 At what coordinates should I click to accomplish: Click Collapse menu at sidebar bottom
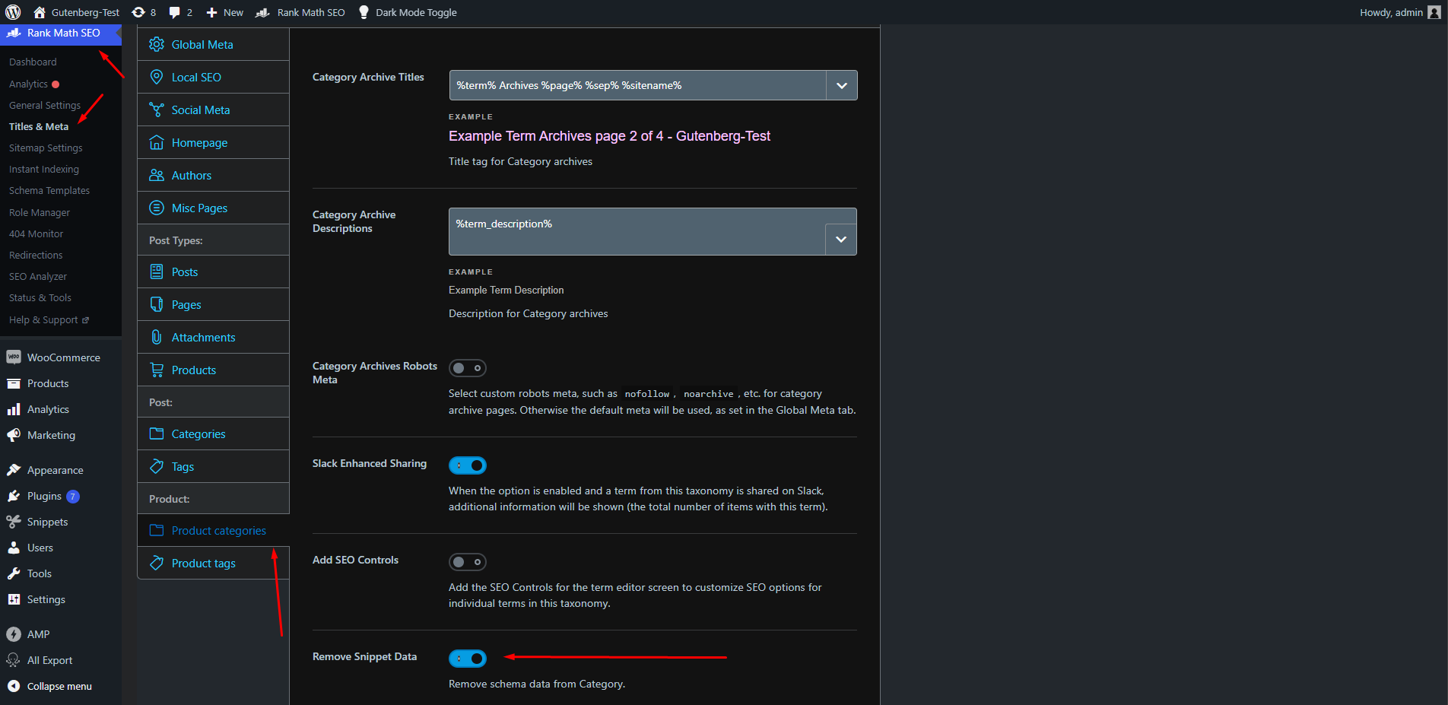tap(59, 686)
